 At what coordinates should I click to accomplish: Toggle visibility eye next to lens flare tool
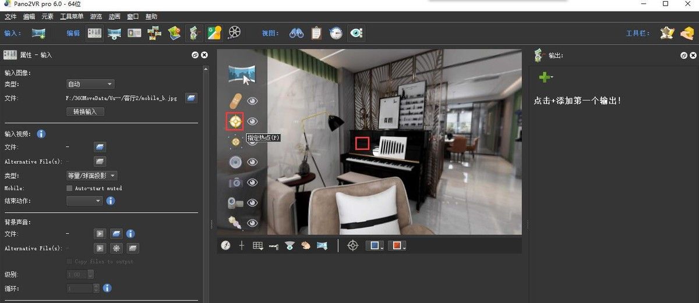[252, 223]
